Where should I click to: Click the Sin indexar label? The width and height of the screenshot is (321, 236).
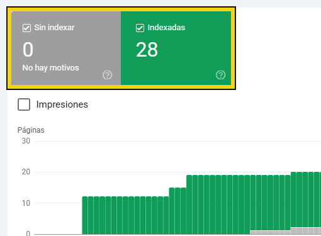[x=54, y=28]
